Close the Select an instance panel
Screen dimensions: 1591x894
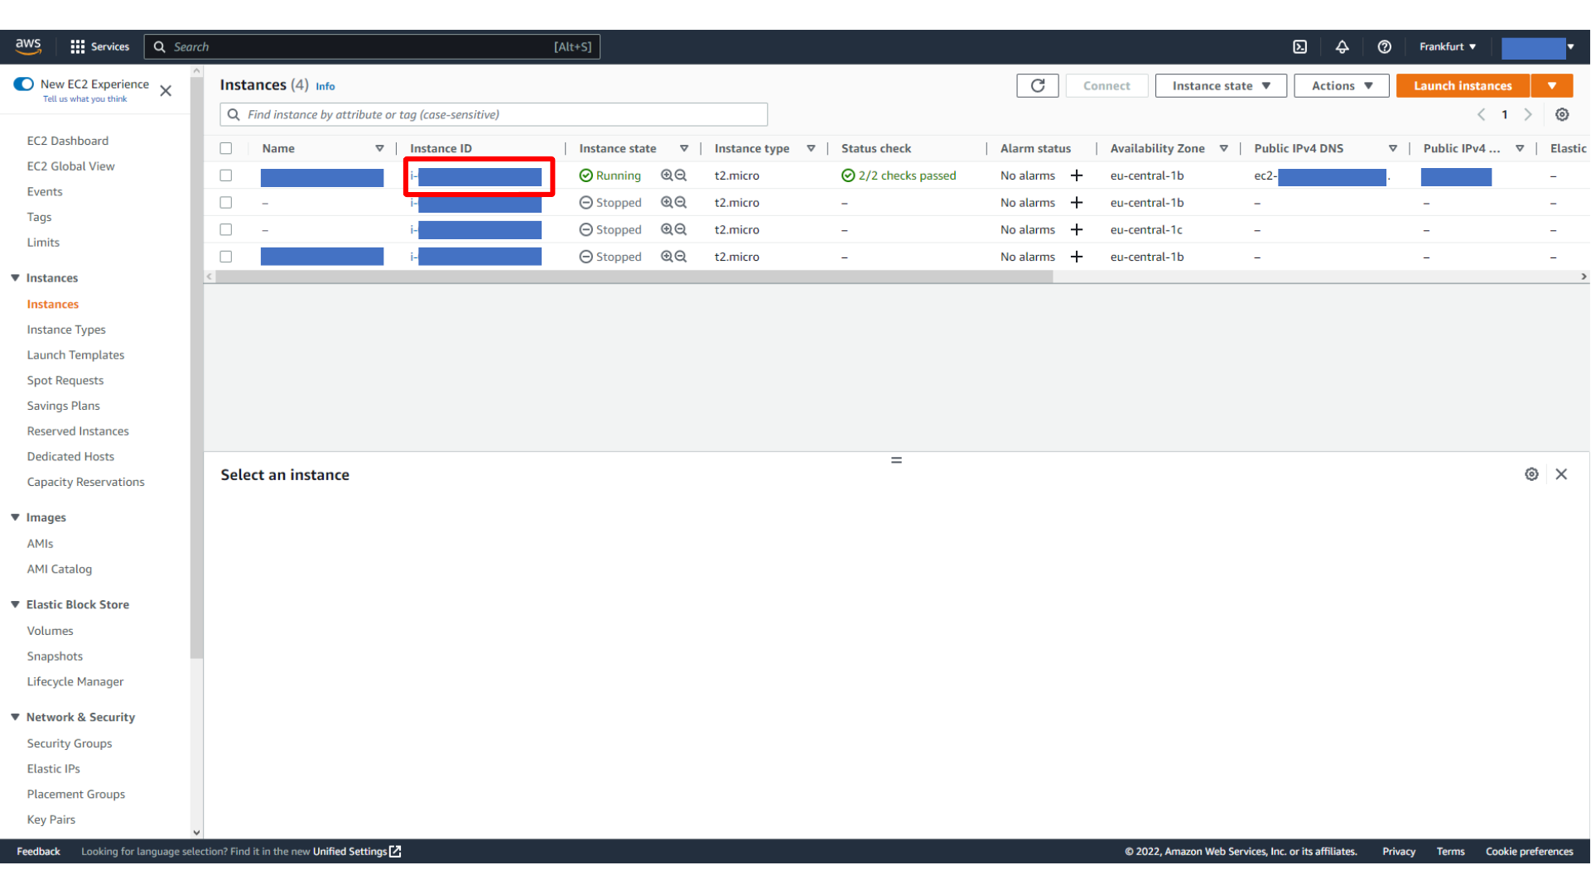click(1561, 474)
